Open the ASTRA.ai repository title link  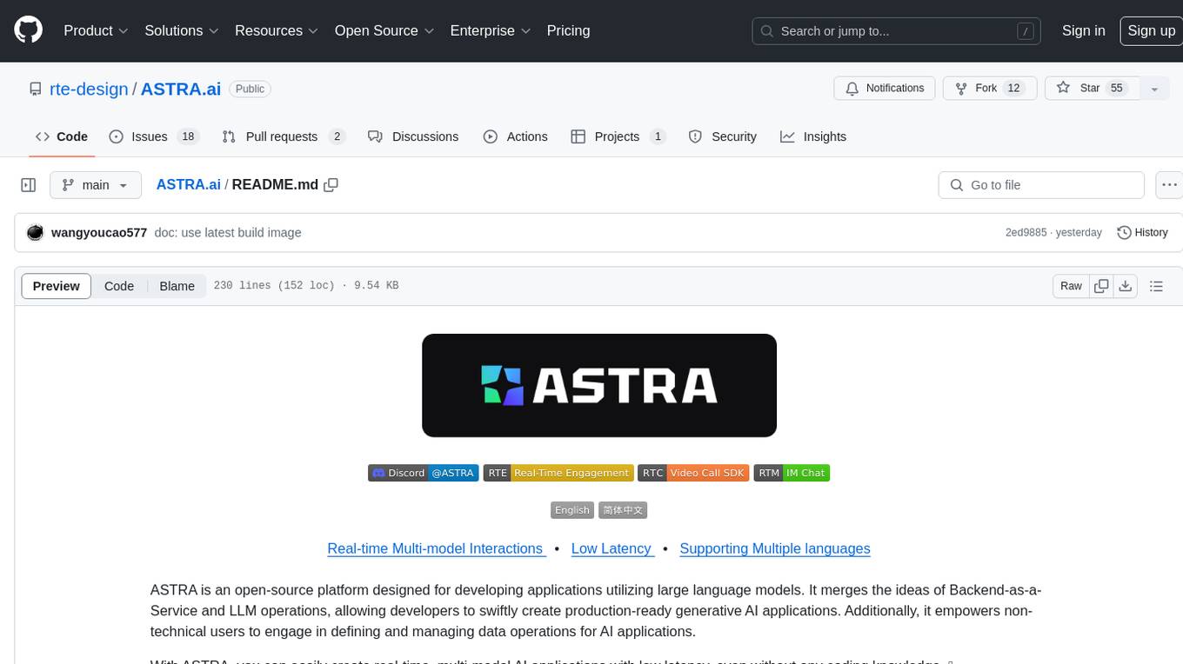(181, 89)
